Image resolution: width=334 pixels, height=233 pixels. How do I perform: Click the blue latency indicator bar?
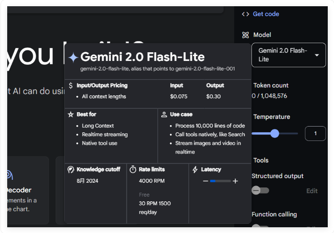213,181
